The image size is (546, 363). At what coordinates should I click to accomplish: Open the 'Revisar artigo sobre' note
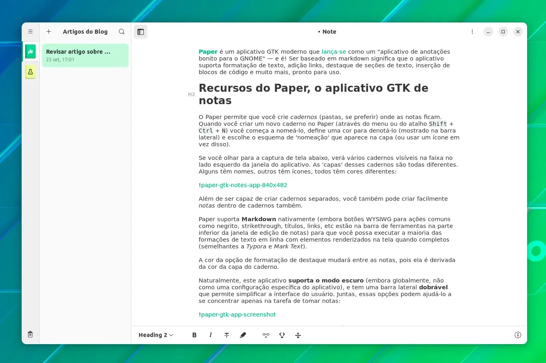coord(85,55)
